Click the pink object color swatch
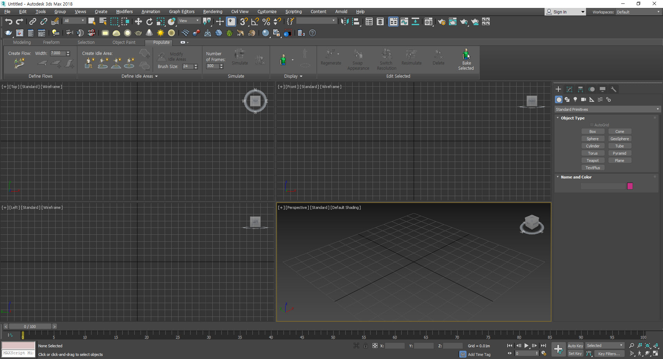Viewport: 663px width, 359px height. coord(630,186)
